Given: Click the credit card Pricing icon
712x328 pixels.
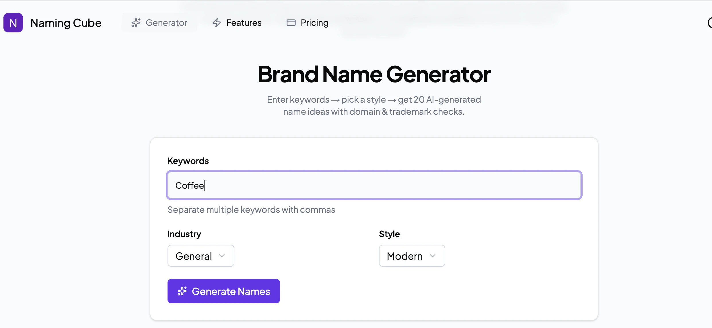Looking at the screenshot, I should coord(291,23).
